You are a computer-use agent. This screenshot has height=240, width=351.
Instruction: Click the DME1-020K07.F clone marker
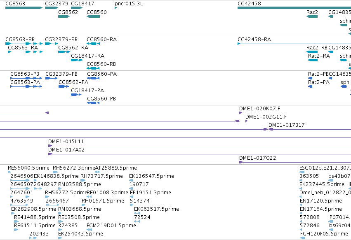pyautogui.click(x=240, y=113)
